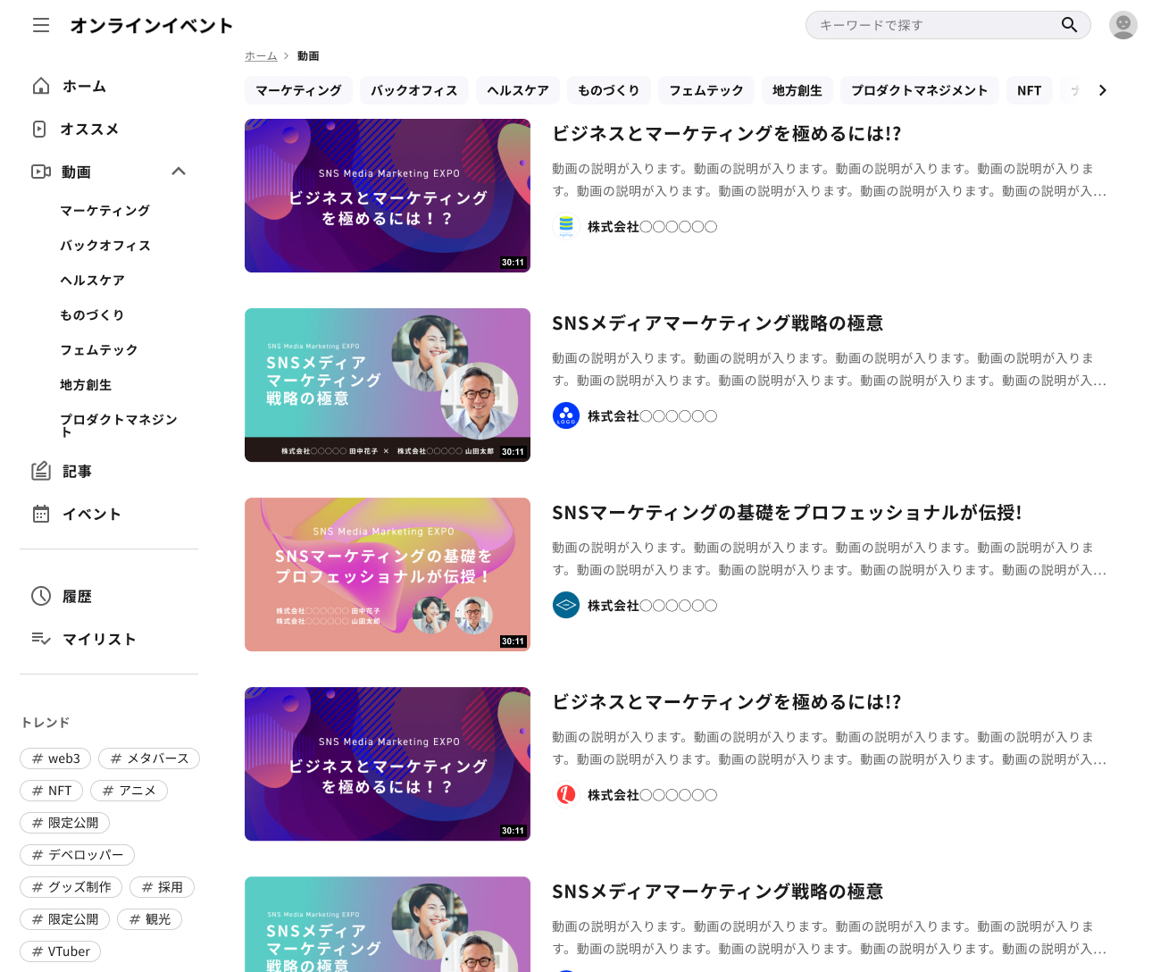Open ヘルスケア in the sidebar submenu
The image size is (1152, 972).
click(x=93, y=281)
